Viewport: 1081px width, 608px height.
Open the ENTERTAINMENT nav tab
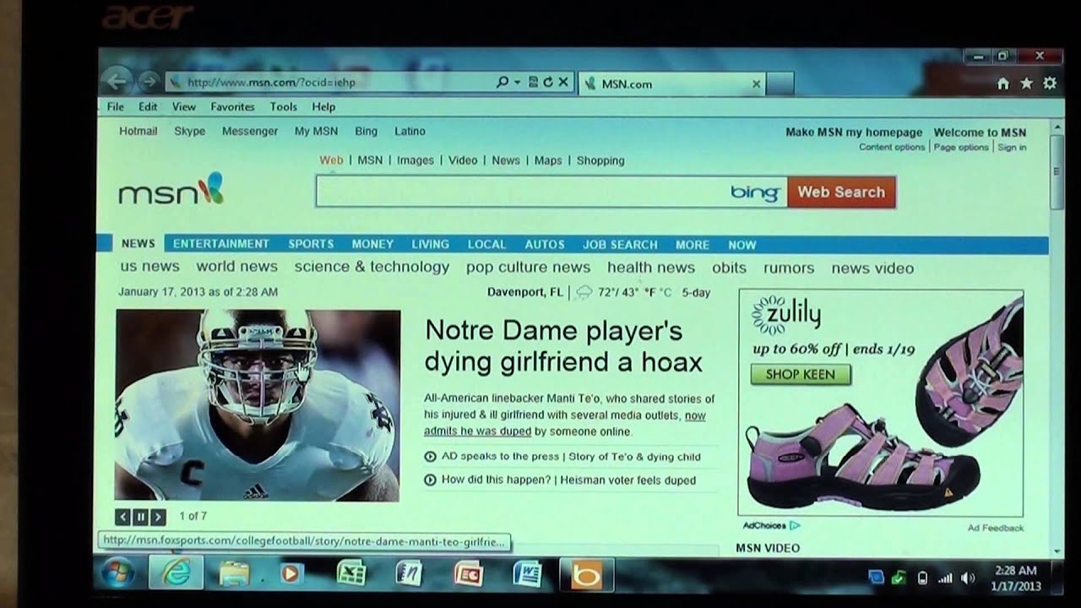[221, 243]
